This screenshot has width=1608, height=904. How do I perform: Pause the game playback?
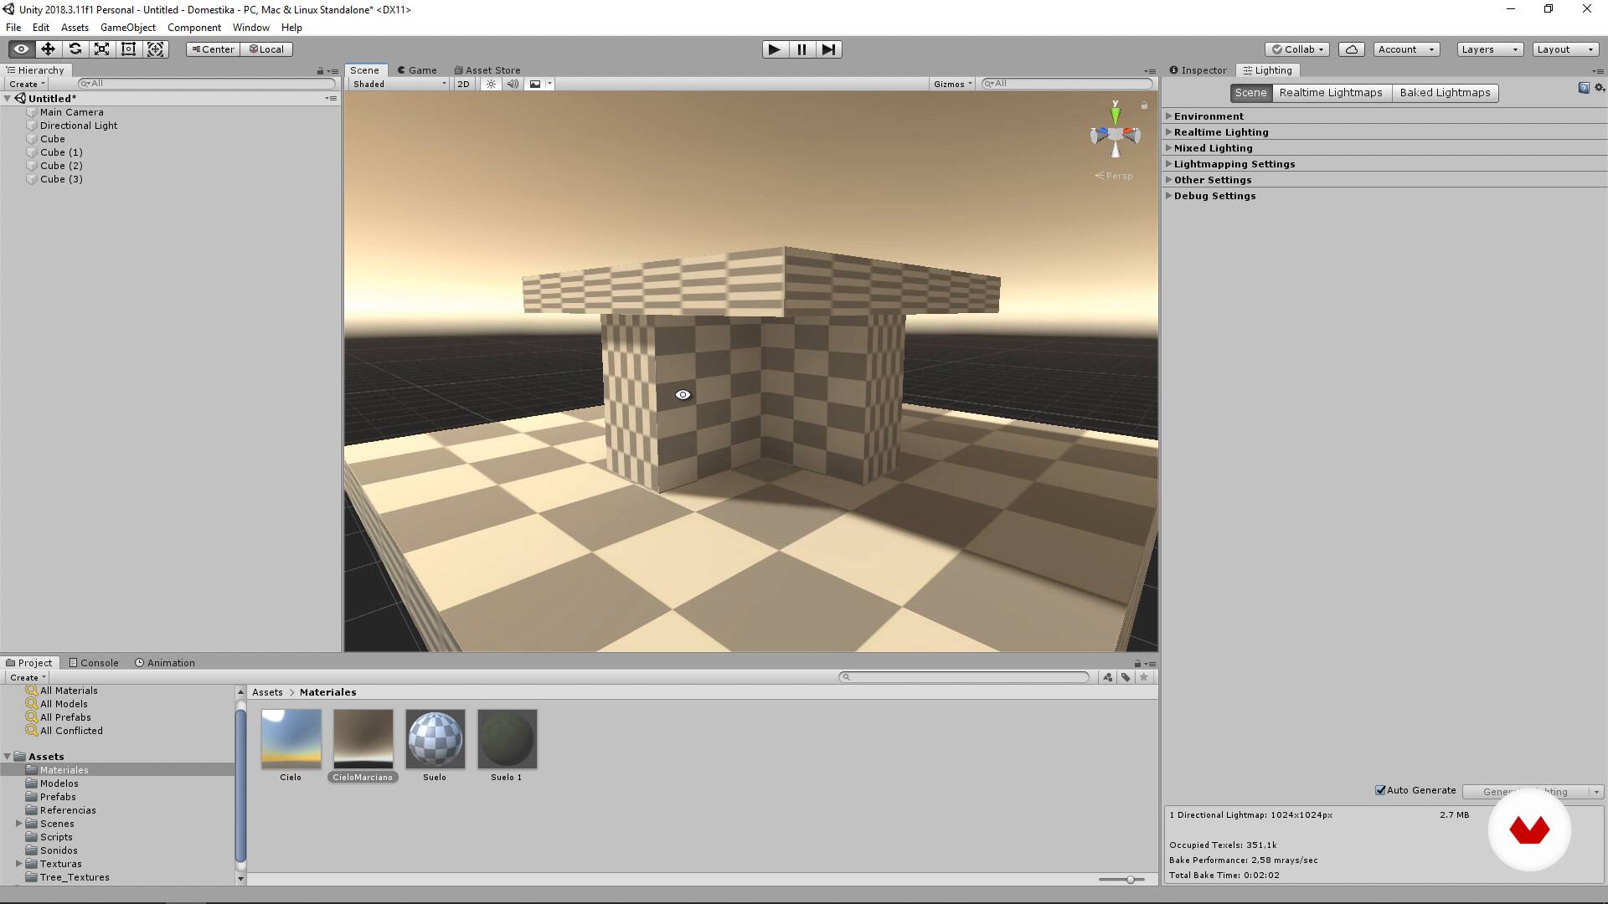click(x=801, y=49)
